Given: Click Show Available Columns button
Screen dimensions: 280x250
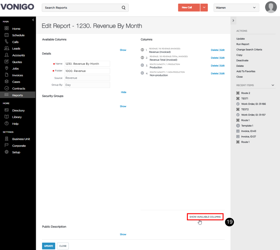Looking at the screenshot, I should tap(205, 217).
